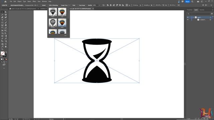The image size is (214, 120).
Task: Open the Effect menu
Action: tap(34, 1)
